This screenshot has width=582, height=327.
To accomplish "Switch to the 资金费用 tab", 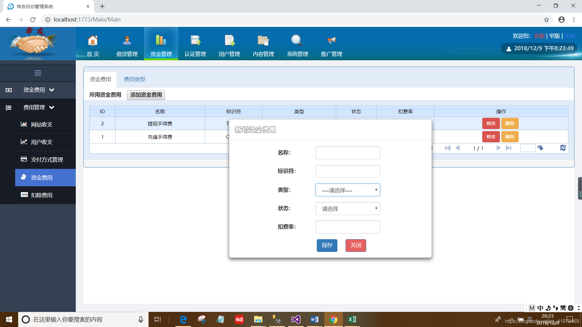I will pos(100,79).
